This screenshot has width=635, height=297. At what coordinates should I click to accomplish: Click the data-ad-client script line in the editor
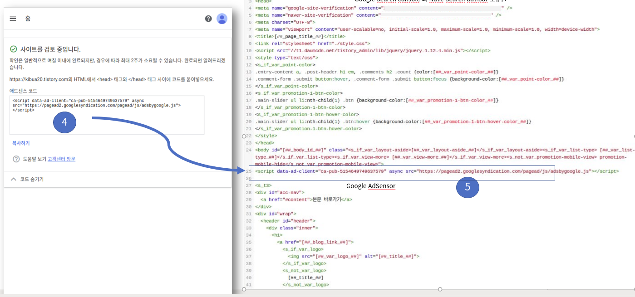click(437, 171)
